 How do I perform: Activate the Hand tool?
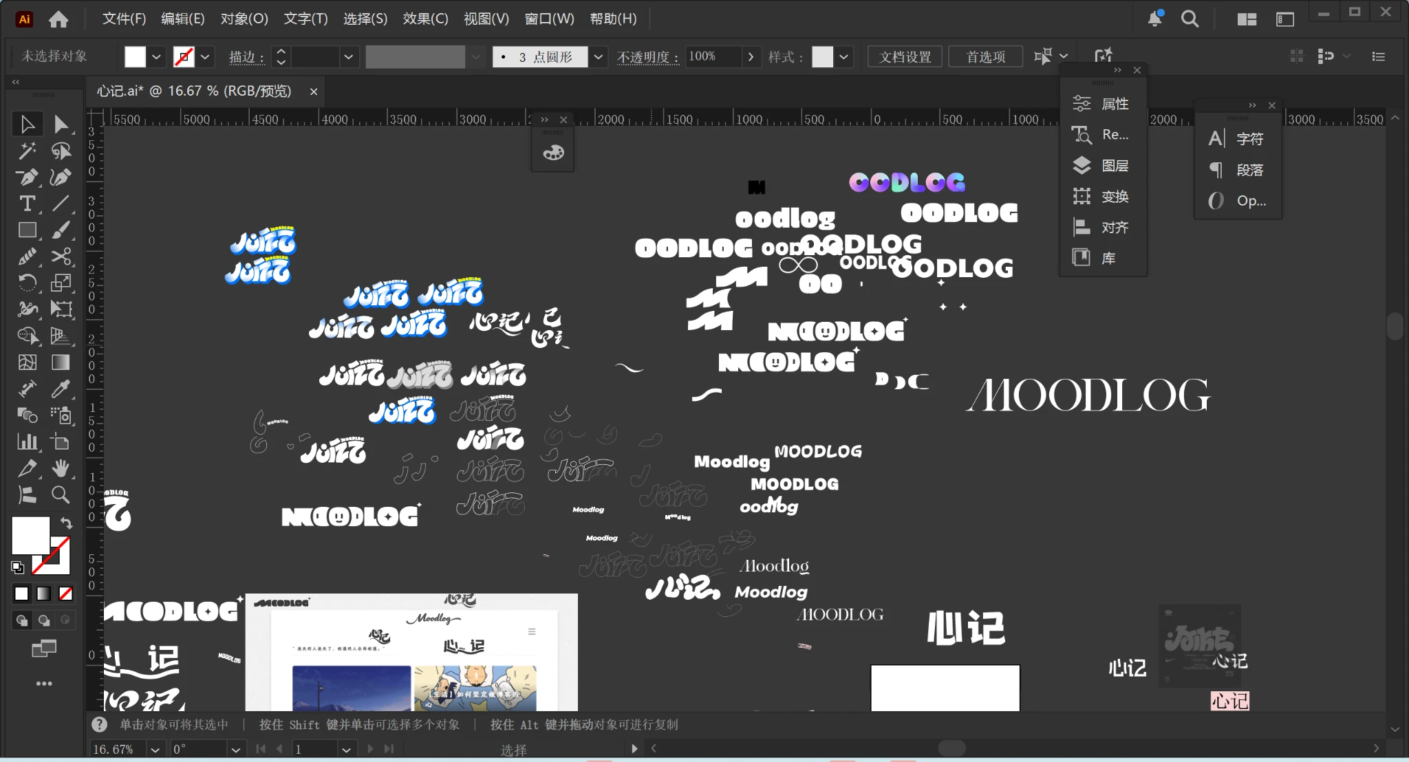click(61, 468)
